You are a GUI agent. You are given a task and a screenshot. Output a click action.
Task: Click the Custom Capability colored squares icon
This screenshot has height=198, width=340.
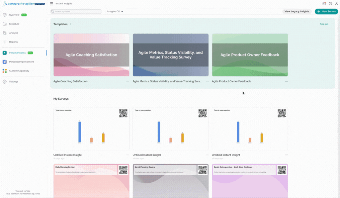5,71
